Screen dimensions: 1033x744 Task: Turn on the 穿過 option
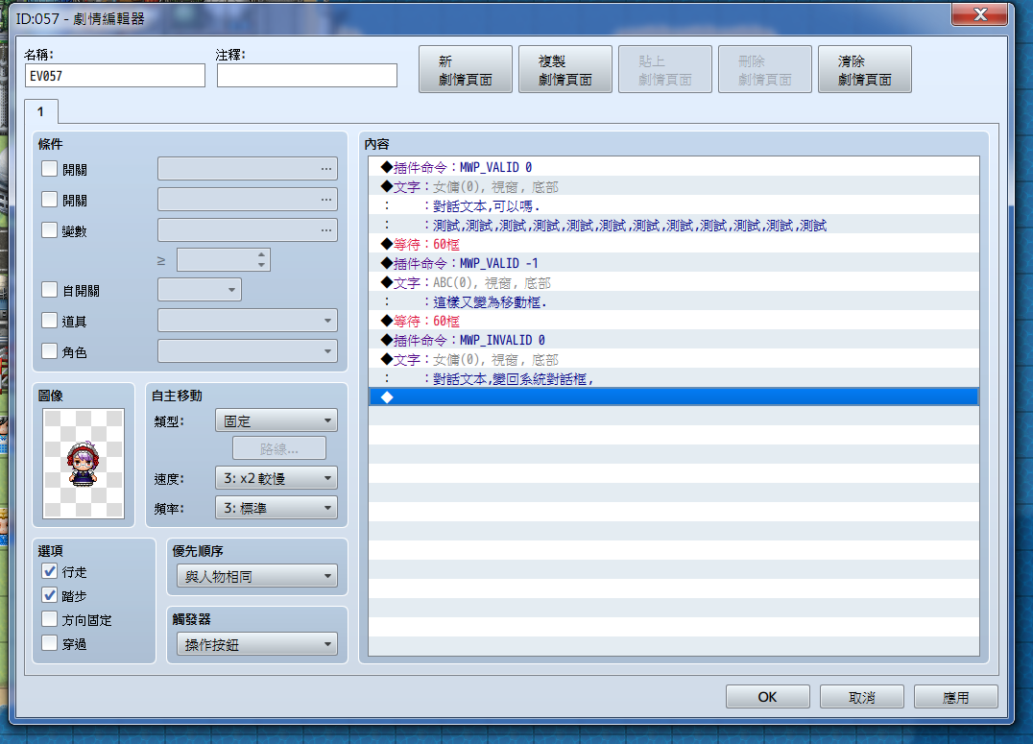[x=49, y=642]
